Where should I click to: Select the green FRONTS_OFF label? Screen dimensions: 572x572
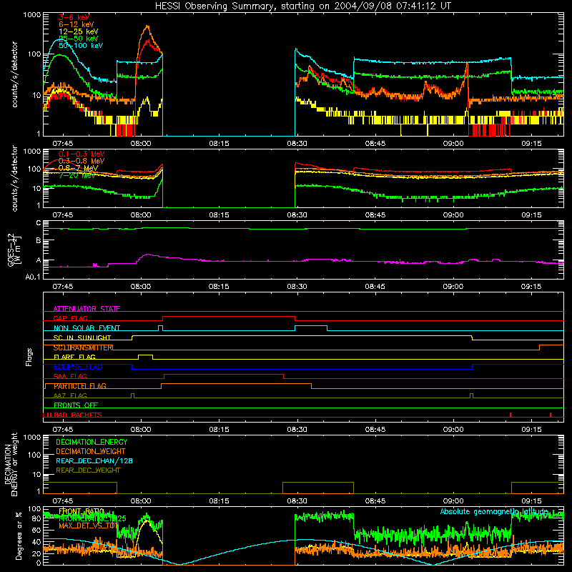76,405
